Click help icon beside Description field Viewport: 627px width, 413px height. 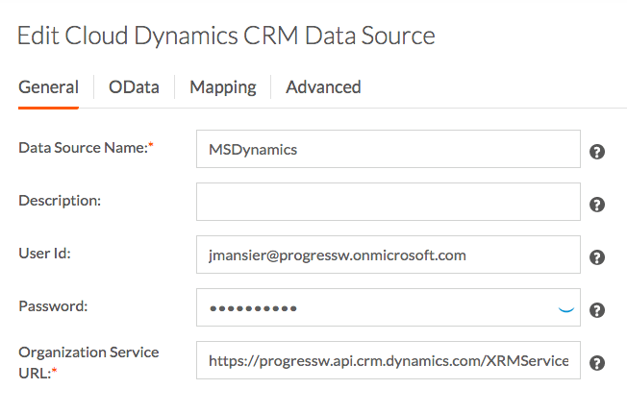pos(597,205)
